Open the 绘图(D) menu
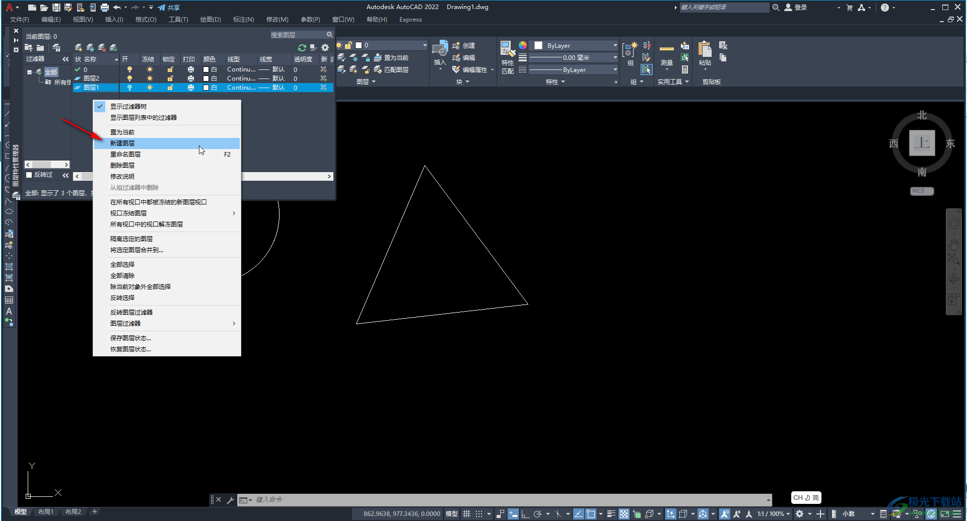 211,20
